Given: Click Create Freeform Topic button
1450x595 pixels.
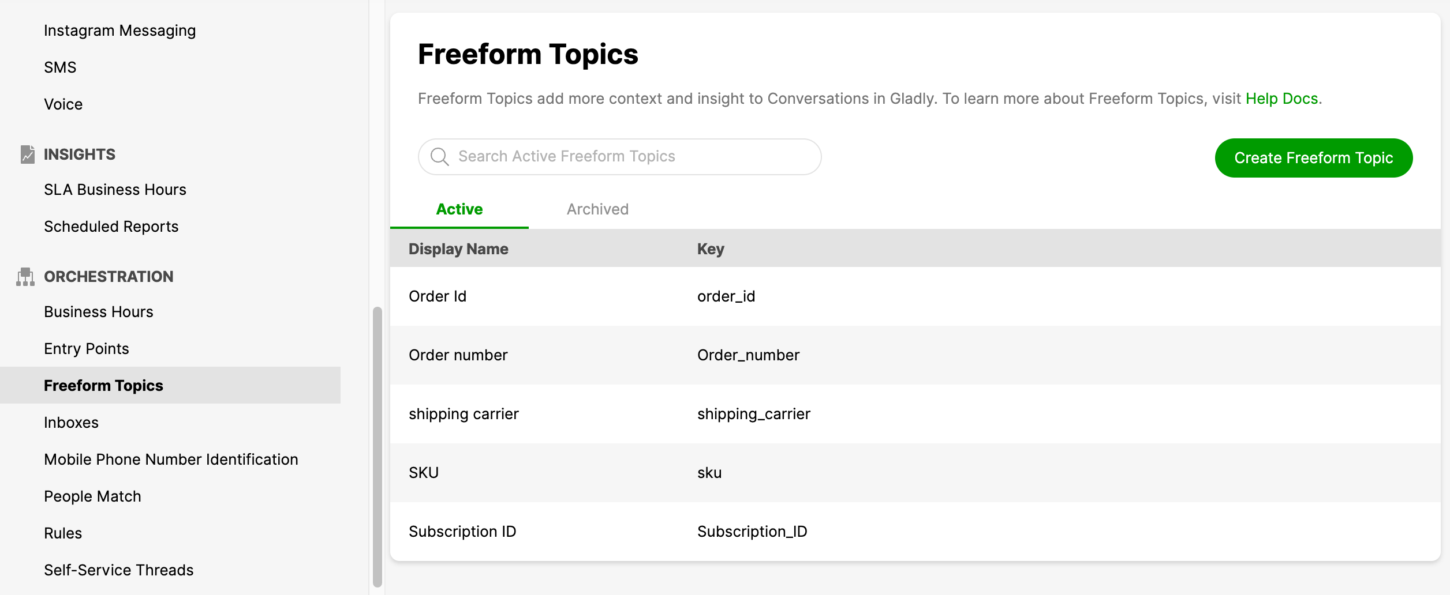Looking at the screenshot, I should [1314, 158].
